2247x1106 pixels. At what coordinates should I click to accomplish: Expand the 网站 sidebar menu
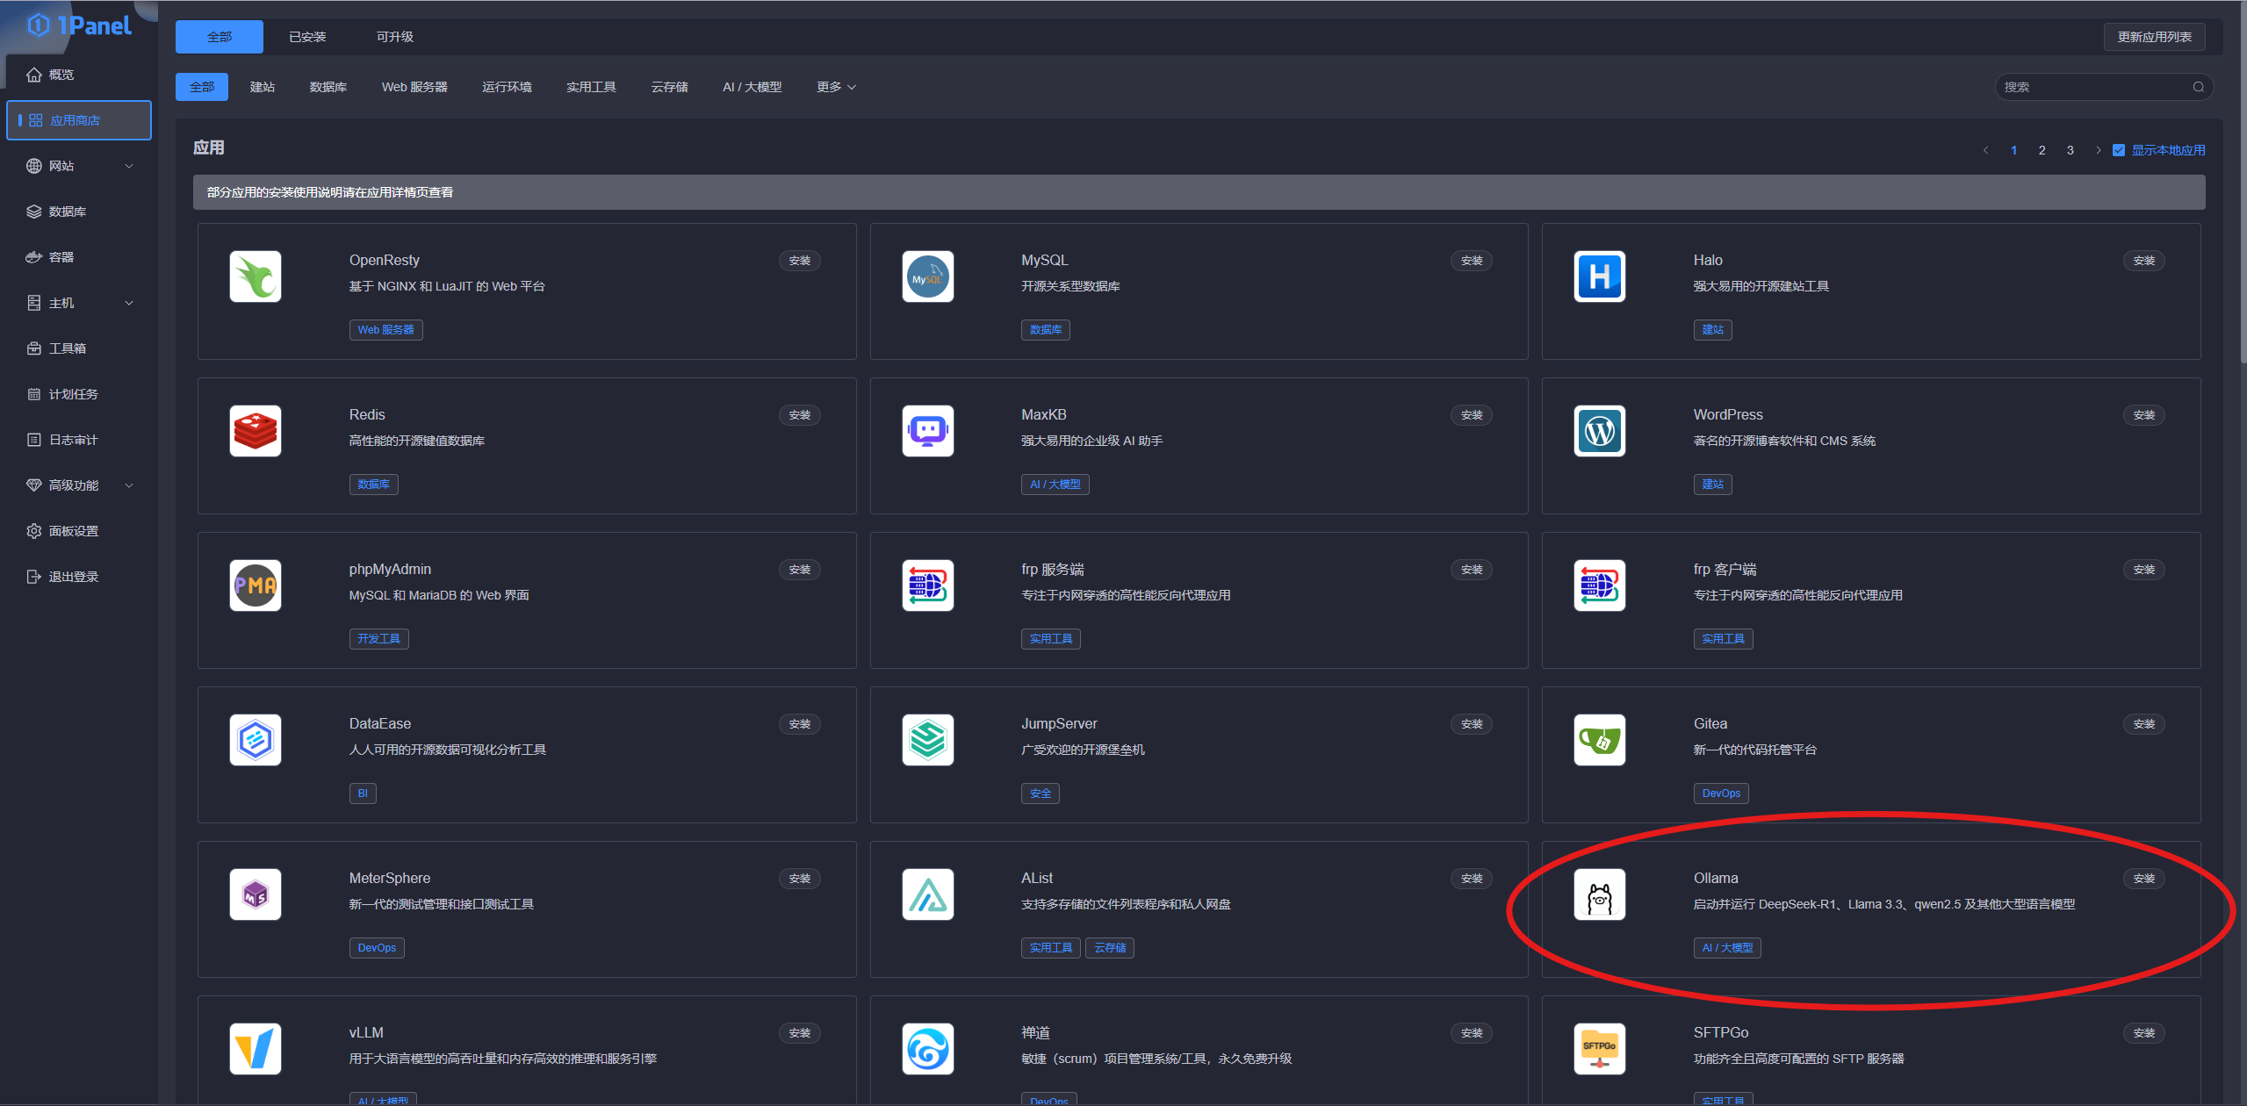pyautogui.click(x=79, y=166)
